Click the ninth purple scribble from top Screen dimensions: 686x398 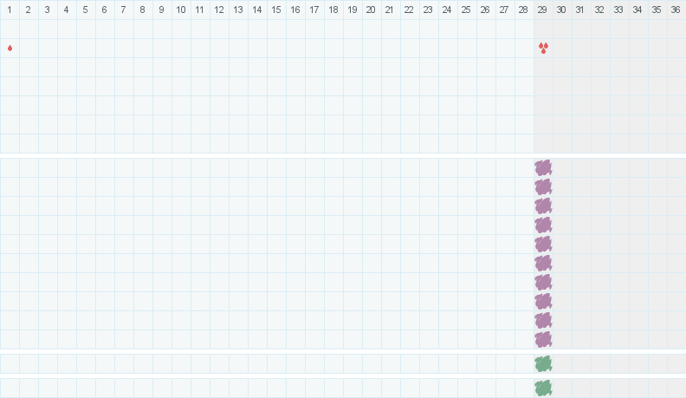pyautogui.click(x=543, y=320)
